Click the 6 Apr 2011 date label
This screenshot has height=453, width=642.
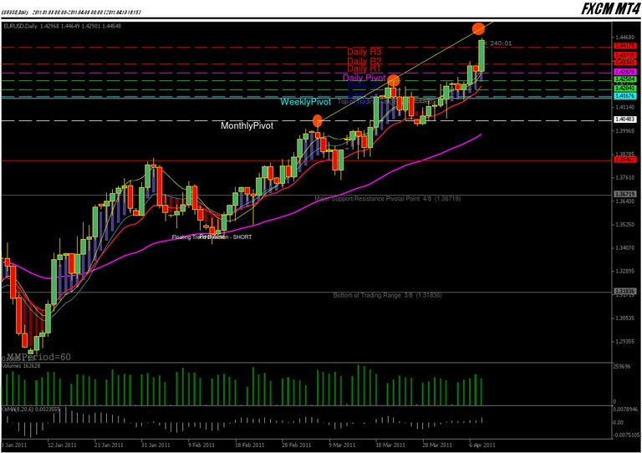tap(482, 445)
